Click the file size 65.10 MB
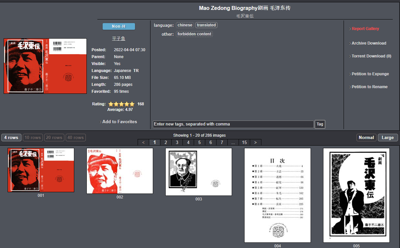This screenshot has height=248, width=400. point(122,78)
